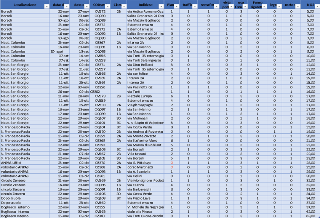Image resolution: width=320 pixels, height=218 pixels.
Task: Open the Indirizzo column filter dropdown
Action: click(x=161, y=6)
